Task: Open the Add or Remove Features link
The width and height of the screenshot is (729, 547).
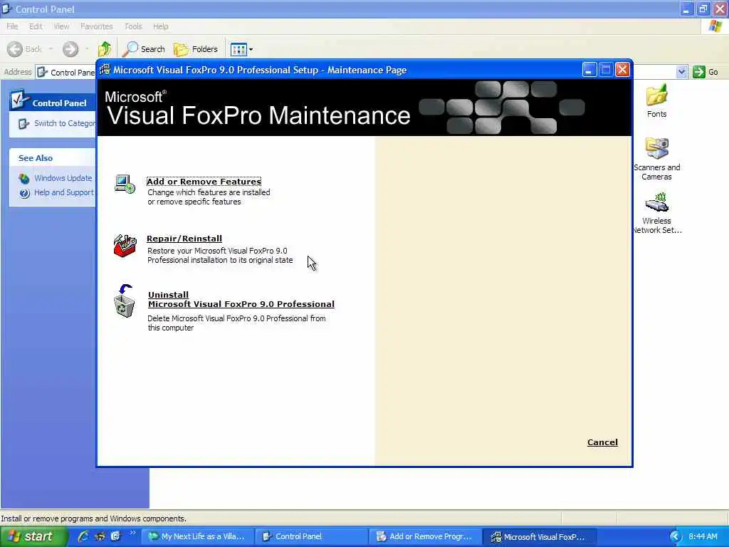Action: tap(204, 182)
